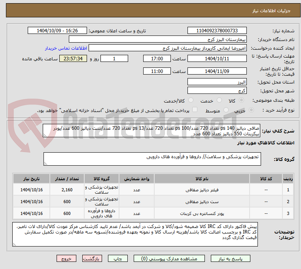Click the date 1404/10/16 in row 2
Image resolution: width=301 pixels, height=269 pixels.
coord(32,202)
